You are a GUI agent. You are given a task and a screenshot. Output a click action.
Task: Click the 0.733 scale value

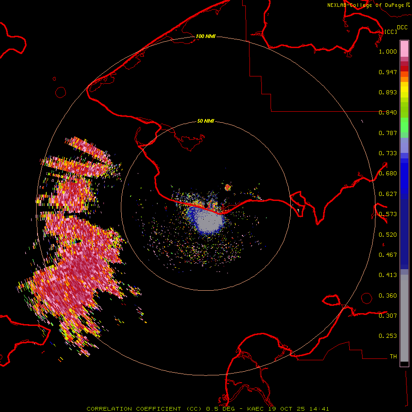[x=388, y=153]
